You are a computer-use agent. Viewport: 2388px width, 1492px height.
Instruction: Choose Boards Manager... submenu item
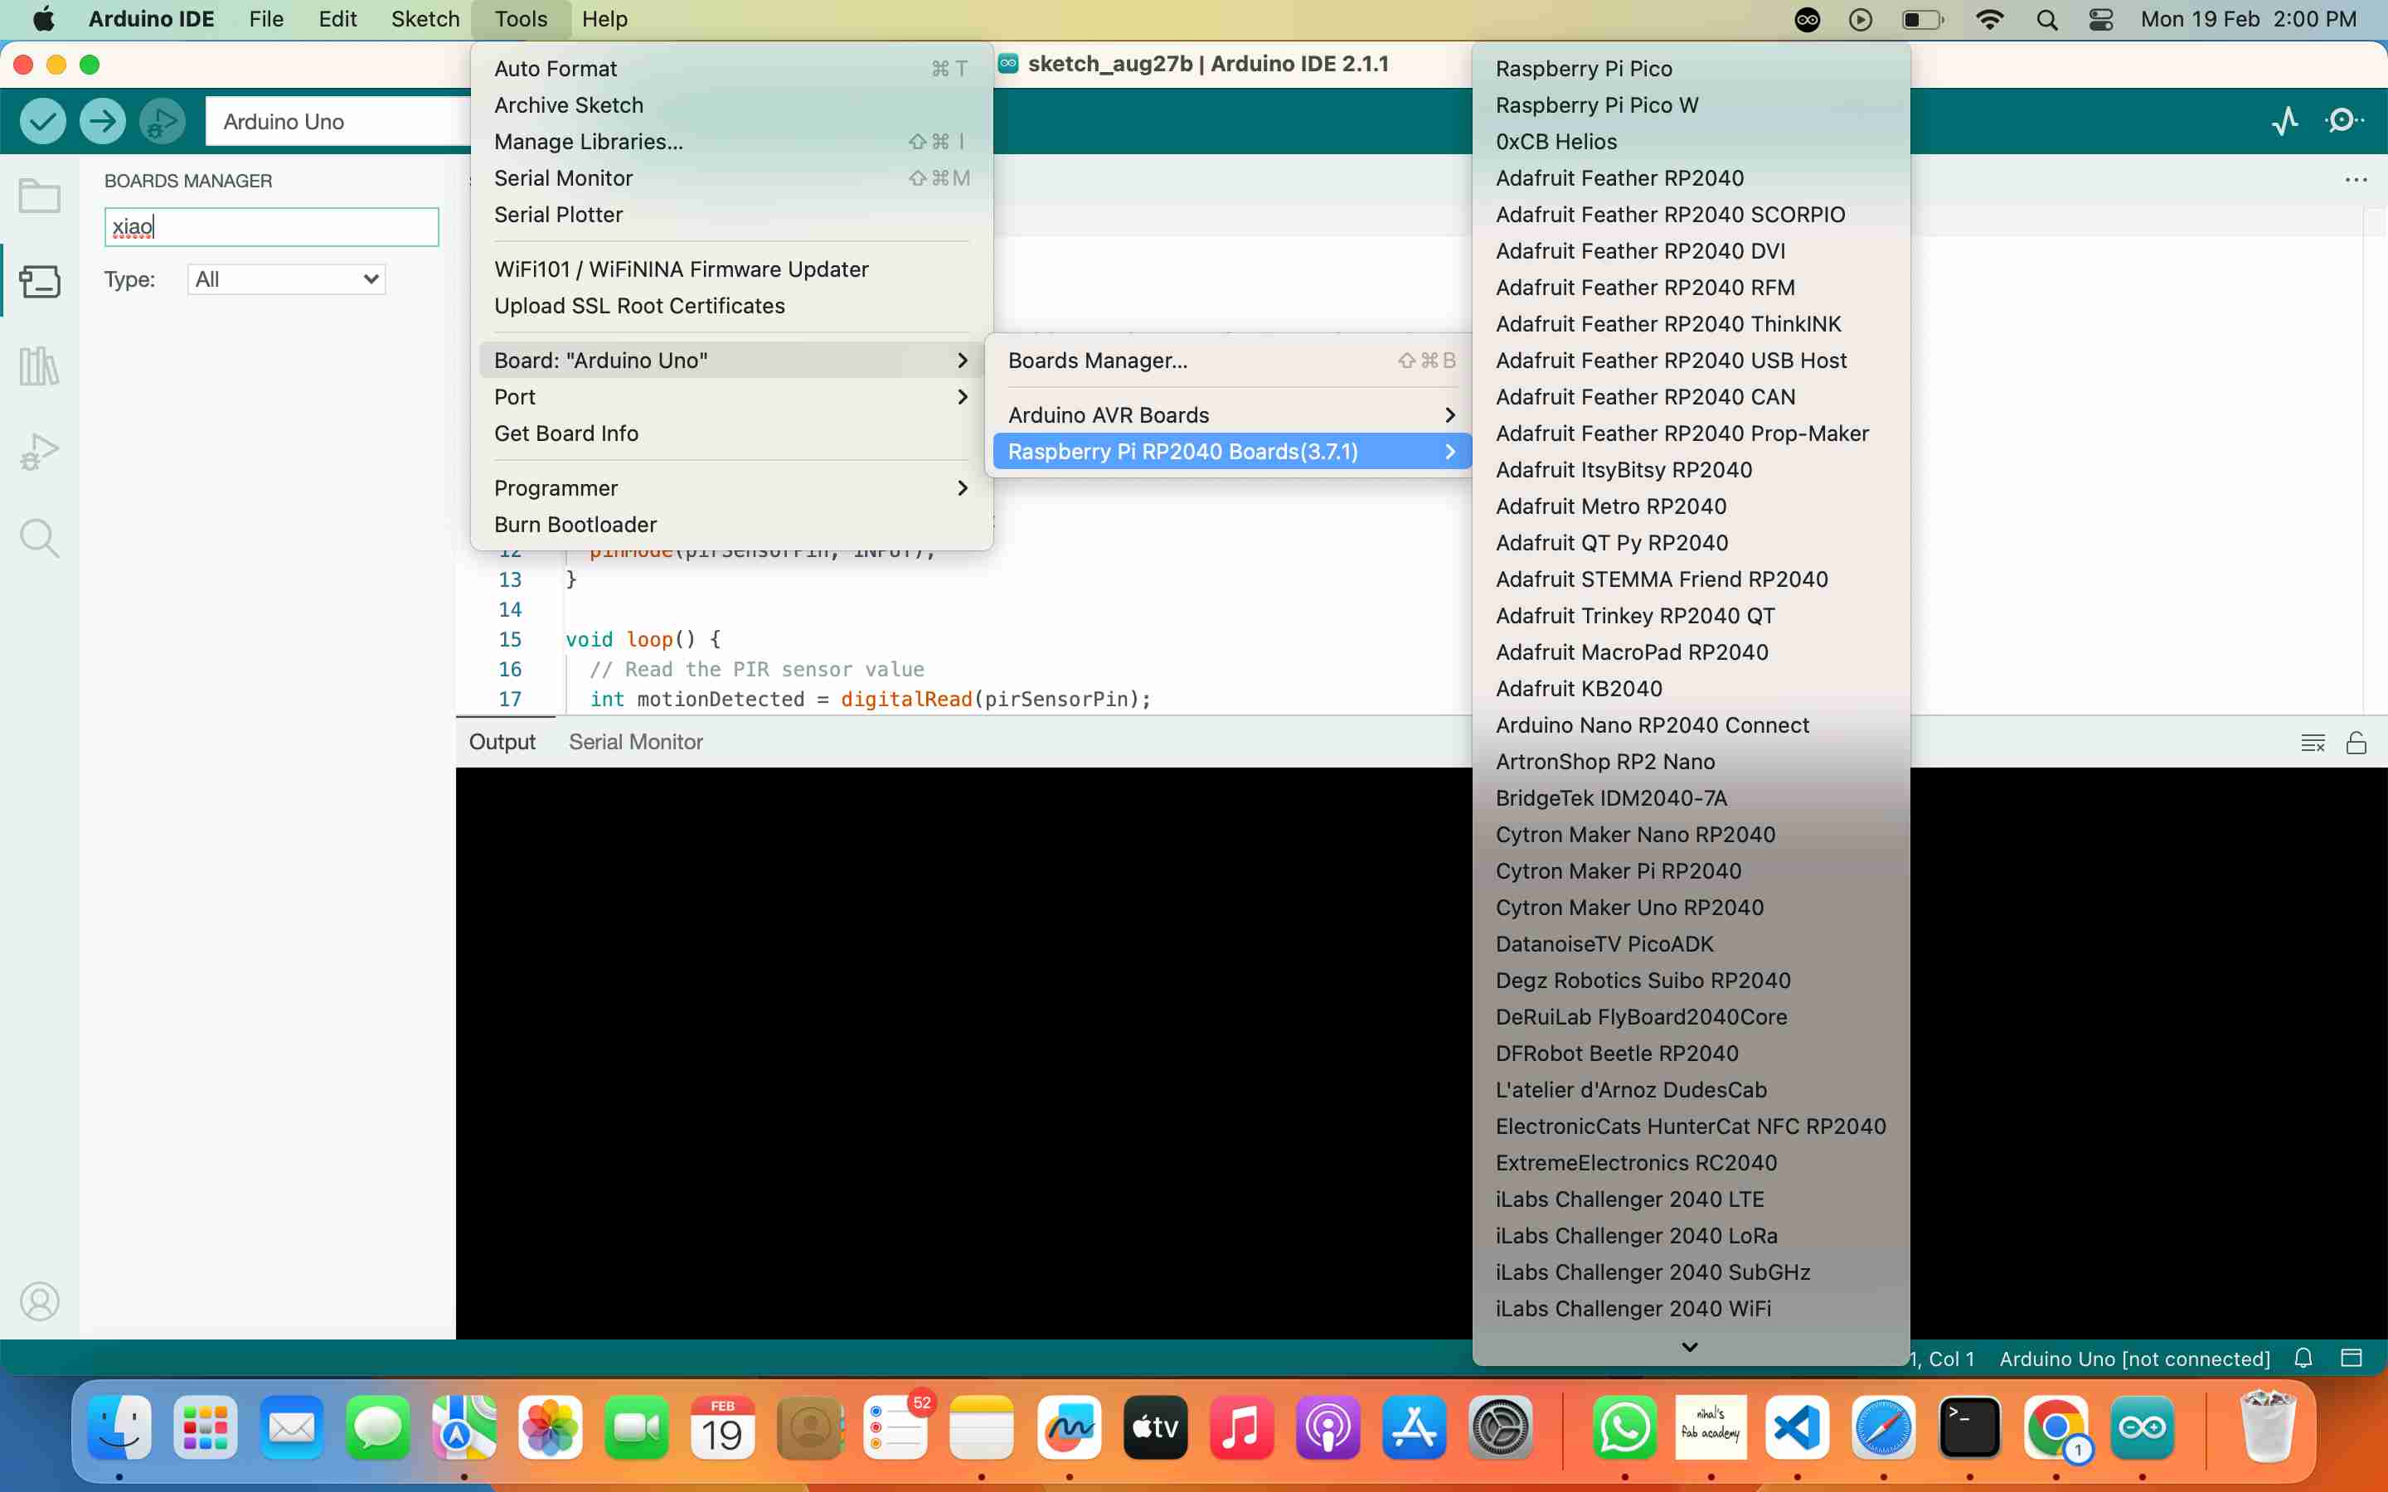click(x=1231, y=361)
